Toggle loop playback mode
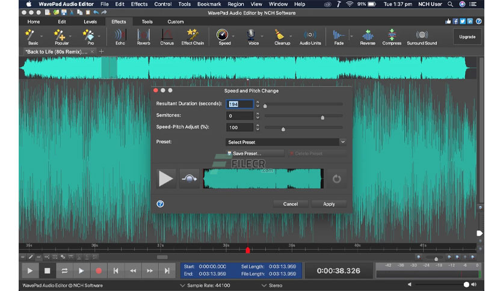 point(64,271)
